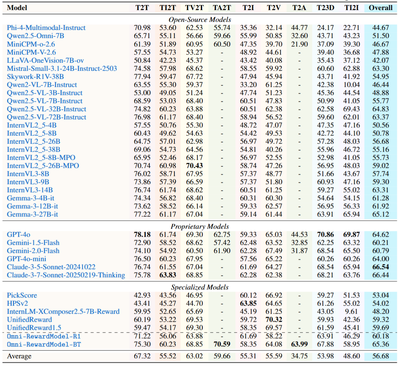
Task: Click the TV2T column header
Action: [194, 8]
